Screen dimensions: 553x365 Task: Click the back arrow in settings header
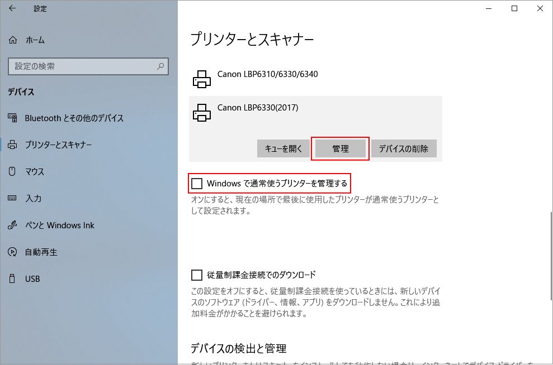[12, 8]
